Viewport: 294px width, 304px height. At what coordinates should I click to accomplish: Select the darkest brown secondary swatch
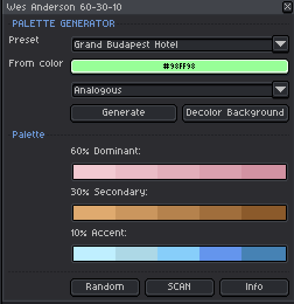coord(264,213)
